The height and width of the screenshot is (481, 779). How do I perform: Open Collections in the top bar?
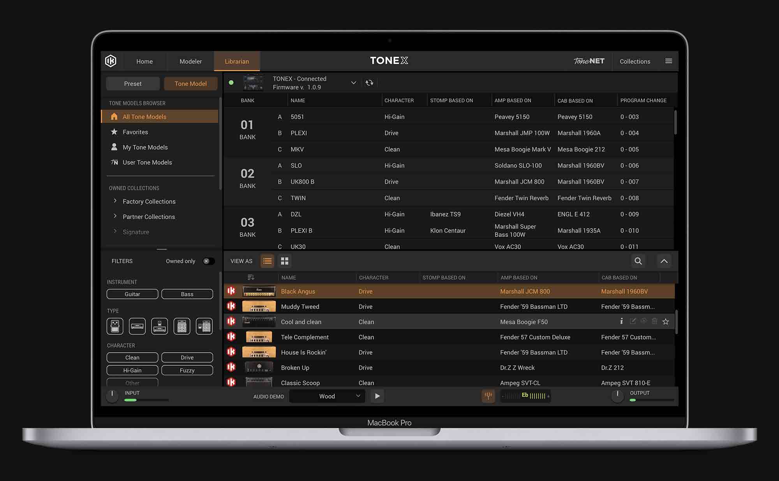coord(635,62)
